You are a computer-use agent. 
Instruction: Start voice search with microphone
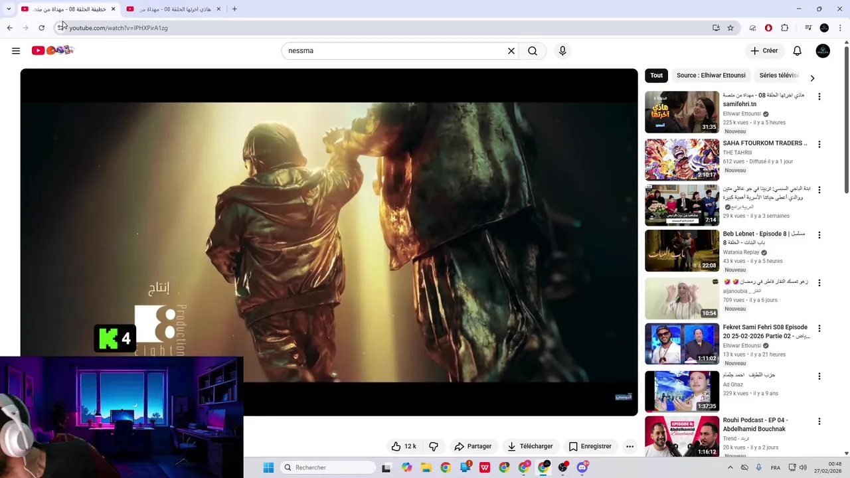[x=562, y=50]
